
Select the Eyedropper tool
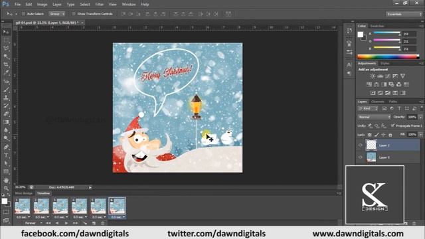(6, 72)
